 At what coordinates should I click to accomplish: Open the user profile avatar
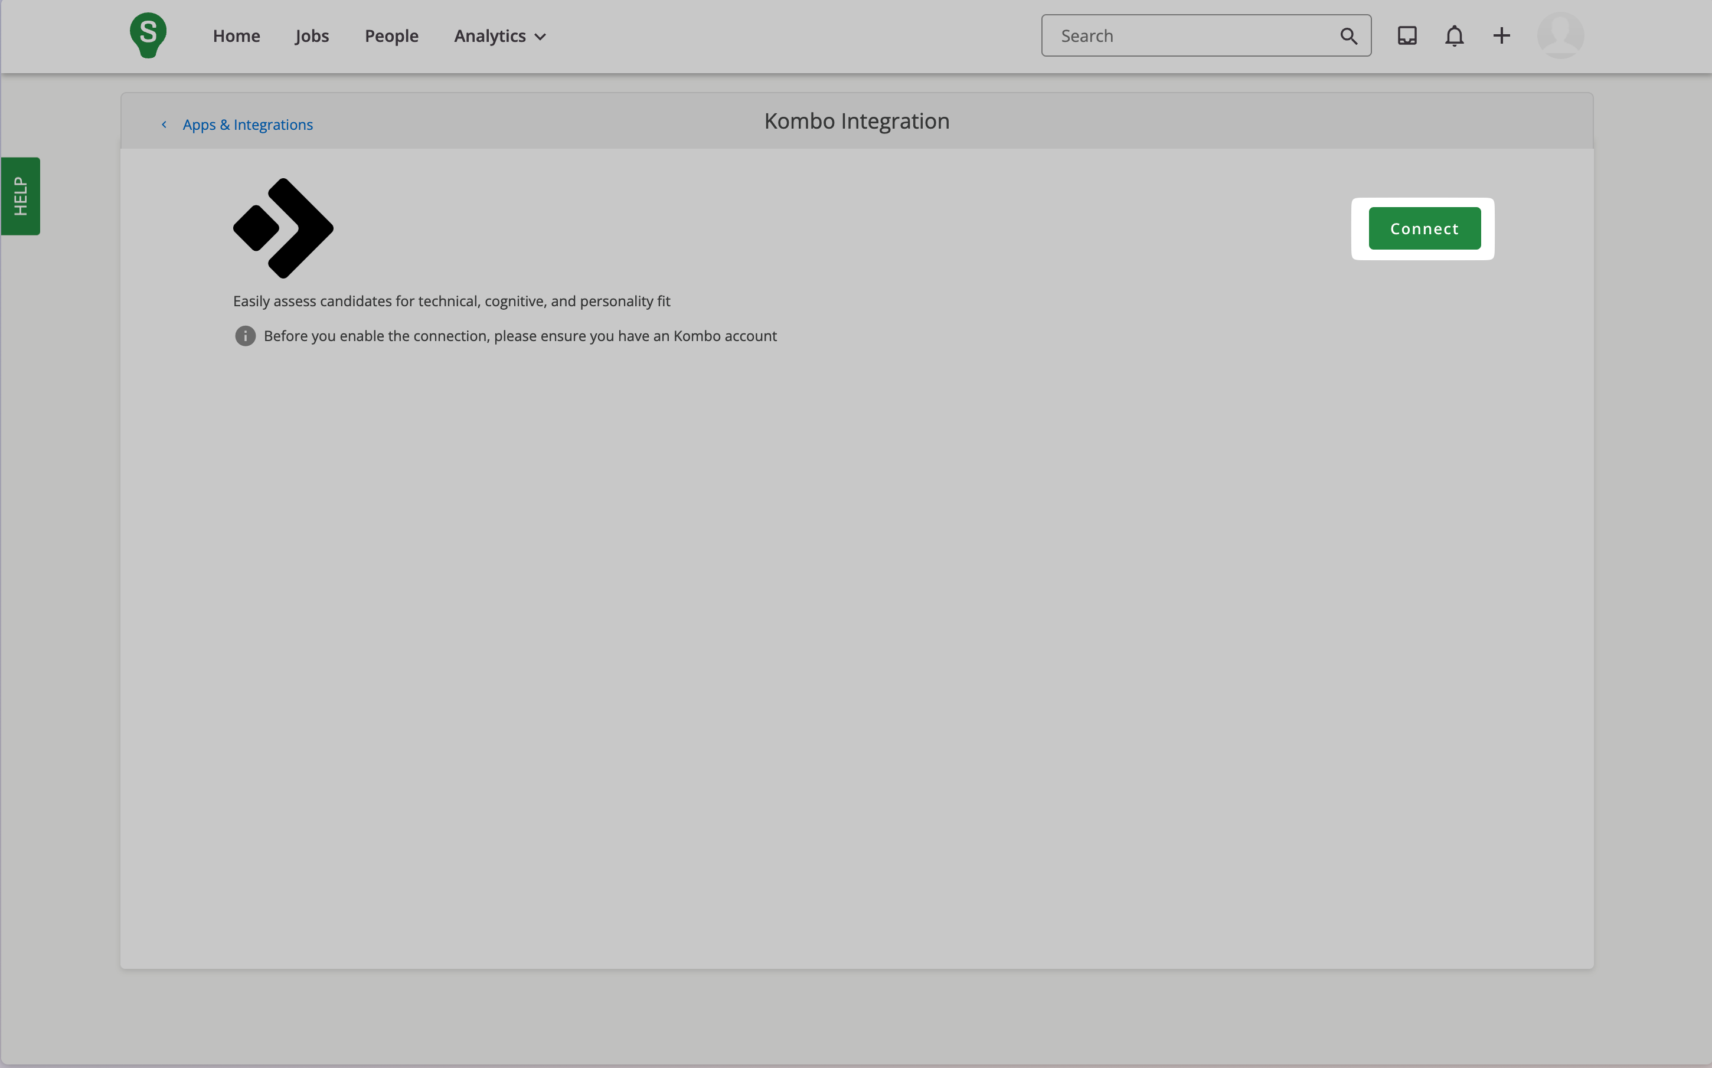tap(1560, 35)
